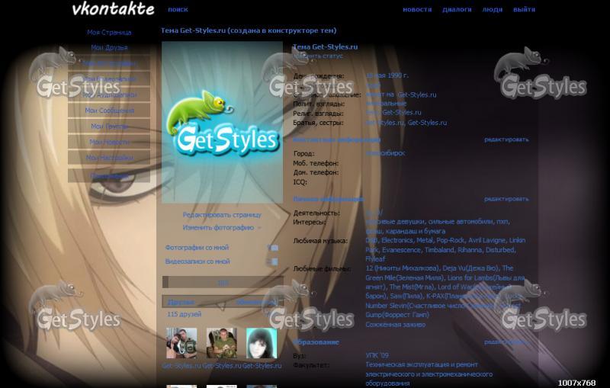Open Фотографии со мной link
The height and width of the screenshot is (388, 610).
(x=197, y=248)
